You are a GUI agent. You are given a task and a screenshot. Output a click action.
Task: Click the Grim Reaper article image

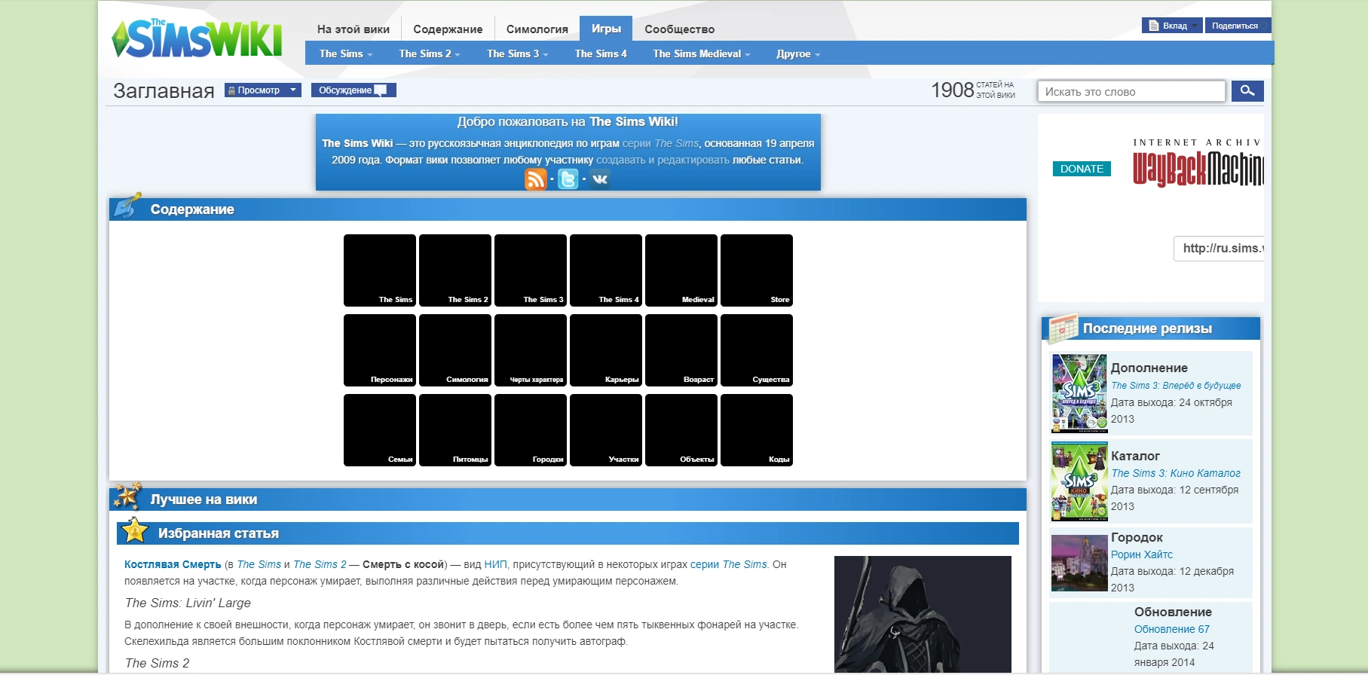923,614
